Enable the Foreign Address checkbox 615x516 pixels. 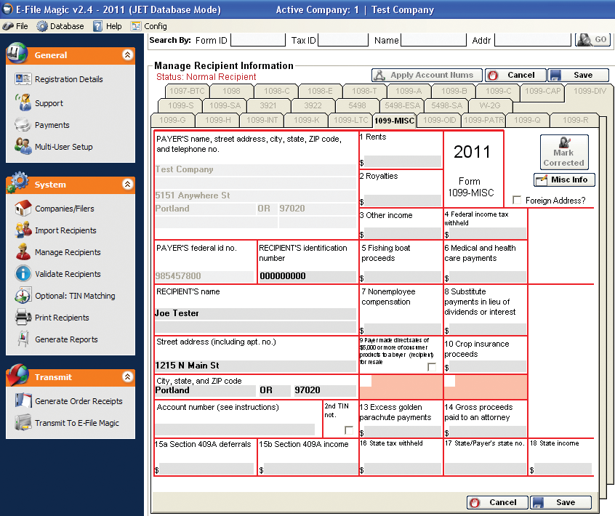(x=516, y=200)
